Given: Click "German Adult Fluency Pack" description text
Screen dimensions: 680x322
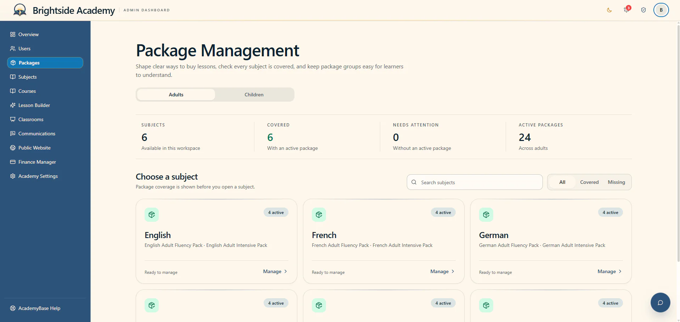Looking at the screenshot, I should (509, 245).
